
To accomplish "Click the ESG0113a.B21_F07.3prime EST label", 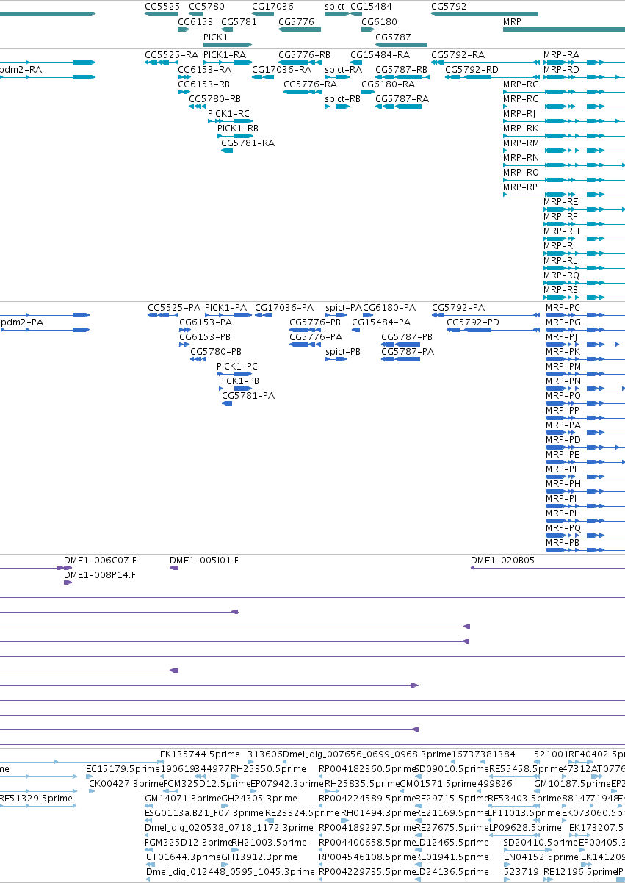I will point(204,813).
